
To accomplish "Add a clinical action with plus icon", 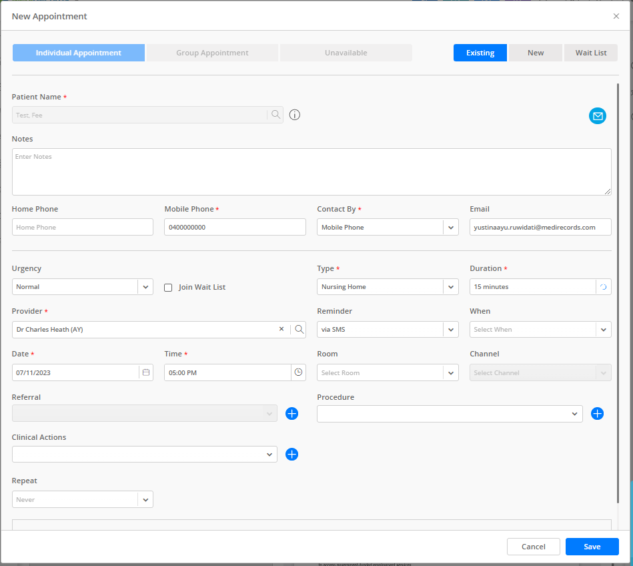I will (292, 454).
